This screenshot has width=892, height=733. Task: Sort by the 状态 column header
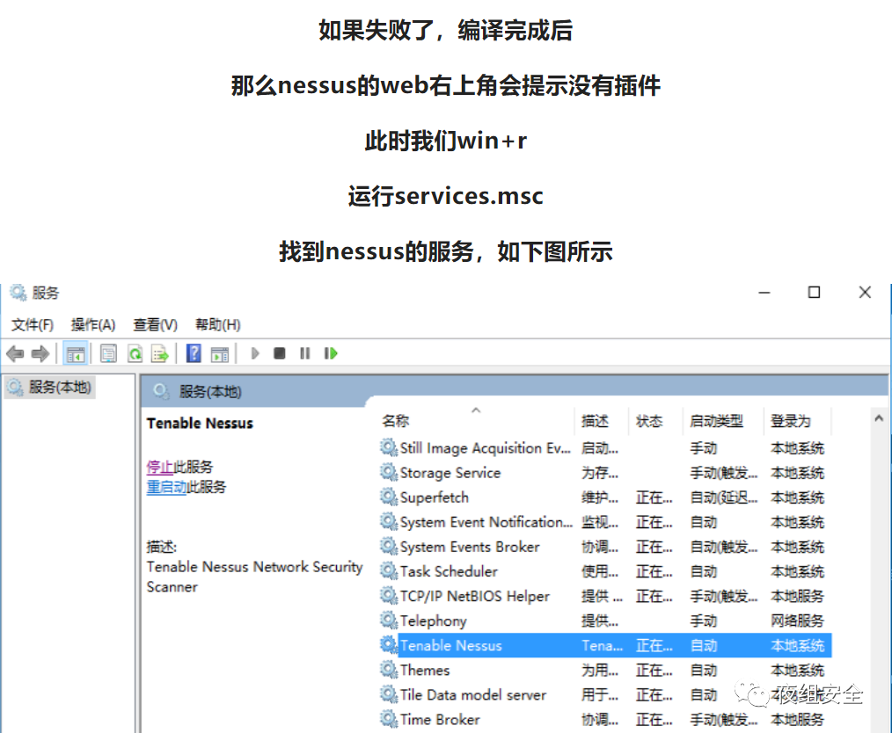tap(649, 421)
